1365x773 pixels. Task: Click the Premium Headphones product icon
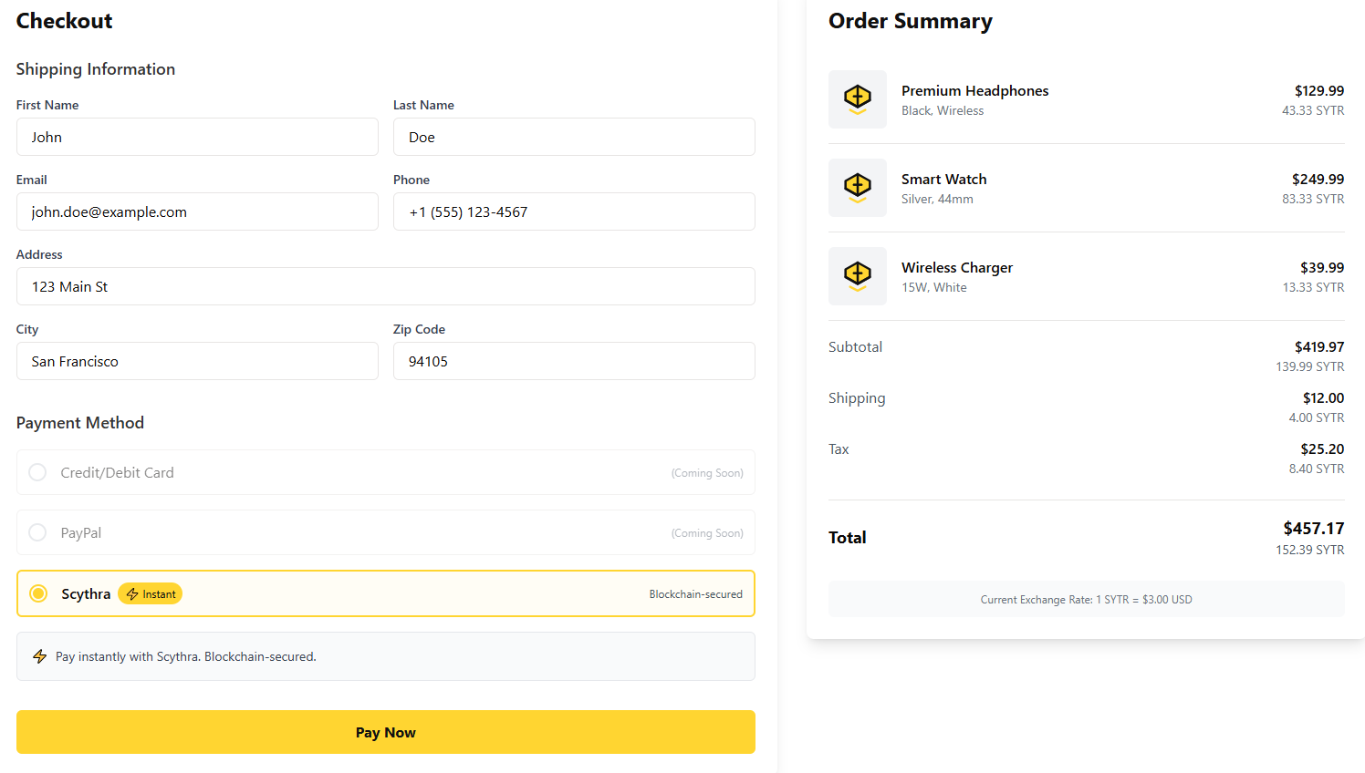tap(858, 99)
